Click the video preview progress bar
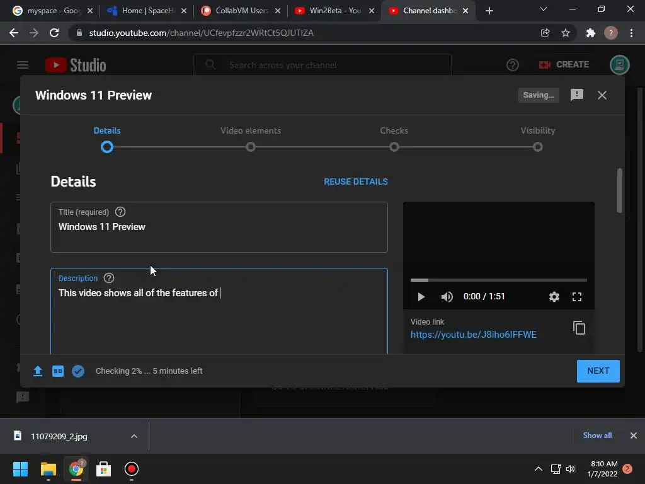Image resolution: width=645 pixels, height=484 pixels. coord(499,280)
